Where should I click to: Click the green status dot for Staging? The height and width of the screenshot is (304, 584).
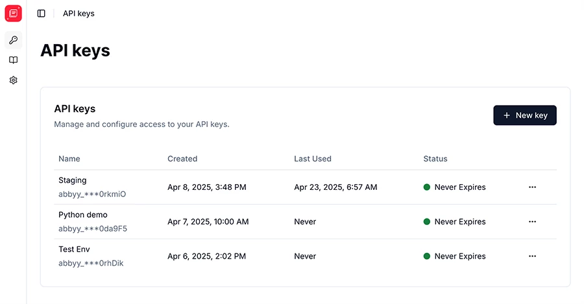coord(427,187)
